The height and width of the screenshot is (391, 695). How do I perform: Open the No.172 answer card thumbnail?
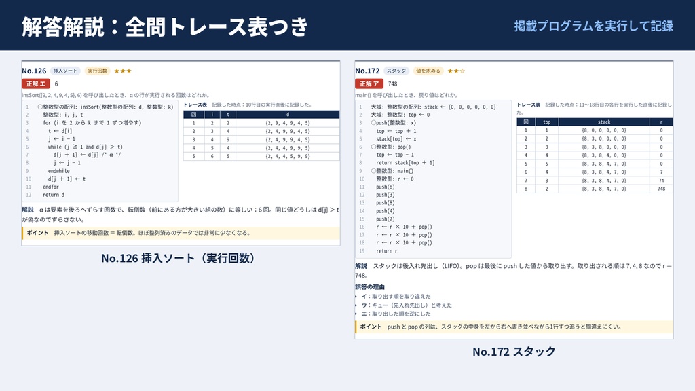point(514,200)
